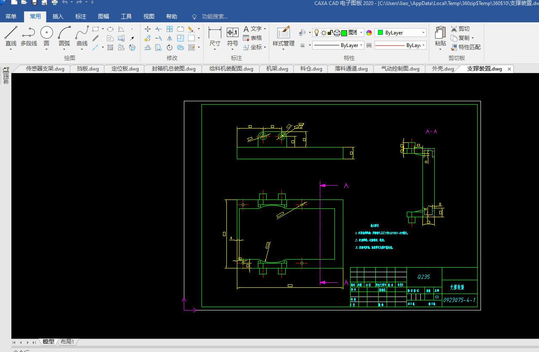Viewport: 539px width, 352px height.
Task: Expand the 复制 copy dropdown arrow
Action: tap(473, 38)
